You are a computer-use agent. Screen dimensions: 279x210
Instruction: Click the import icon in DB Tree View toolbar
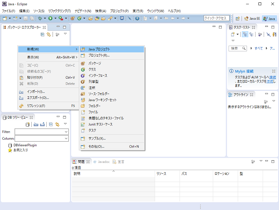36,124
